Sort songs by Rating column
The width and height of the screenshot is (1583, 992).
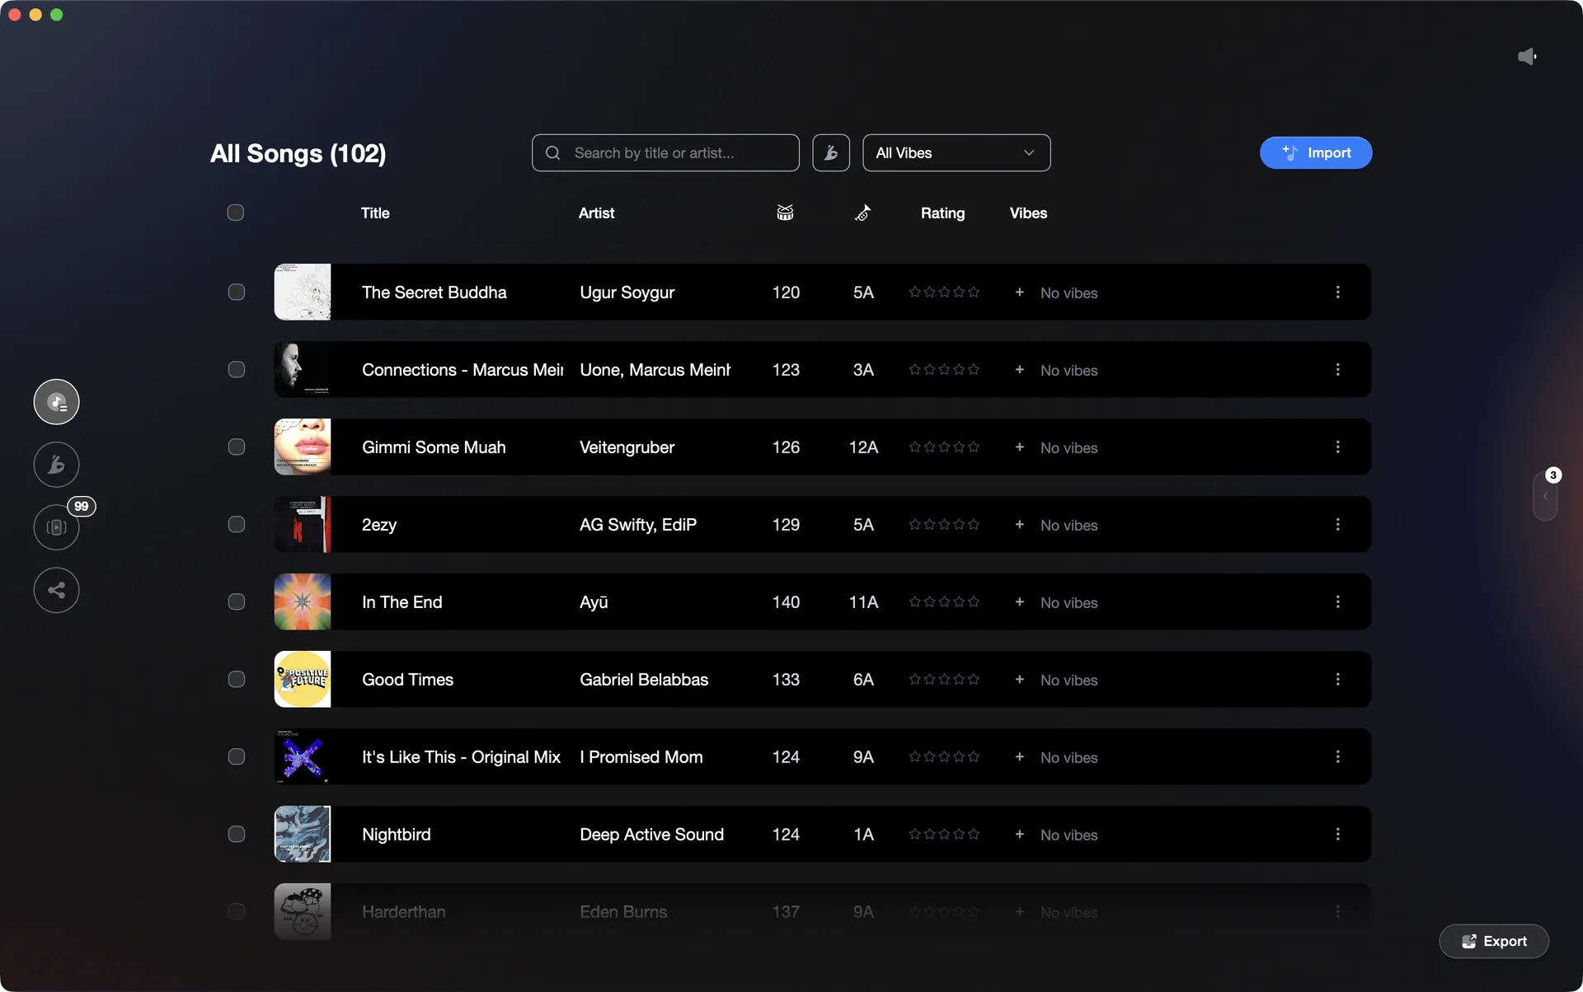(942, 213)
